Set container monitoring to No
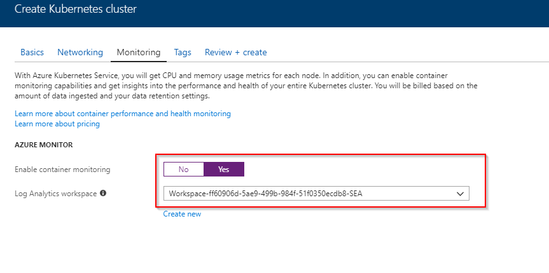This screenshot has width=549, height=273. 183,169
